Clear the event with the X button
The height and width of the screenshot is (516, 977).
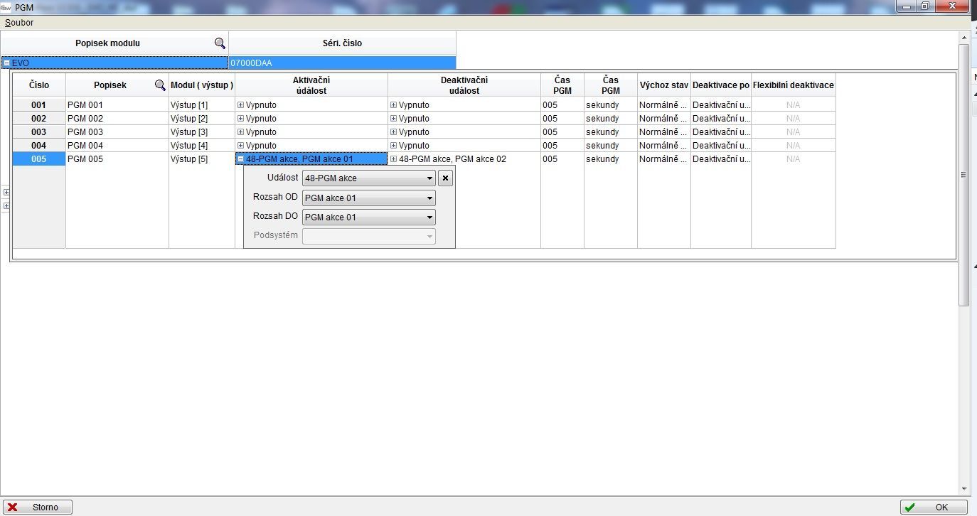(x=445, y=178)
